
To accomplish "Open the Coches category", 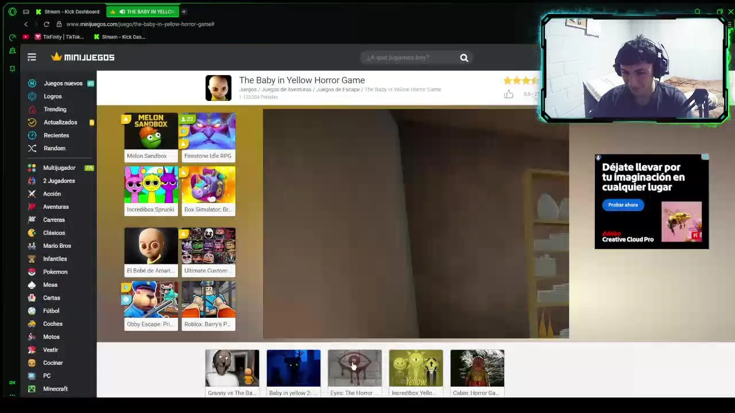I will pos(52,324).
